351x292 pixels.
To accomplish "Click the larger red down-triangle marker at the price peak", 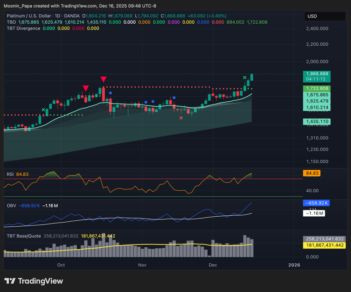I will coord(104,80).
